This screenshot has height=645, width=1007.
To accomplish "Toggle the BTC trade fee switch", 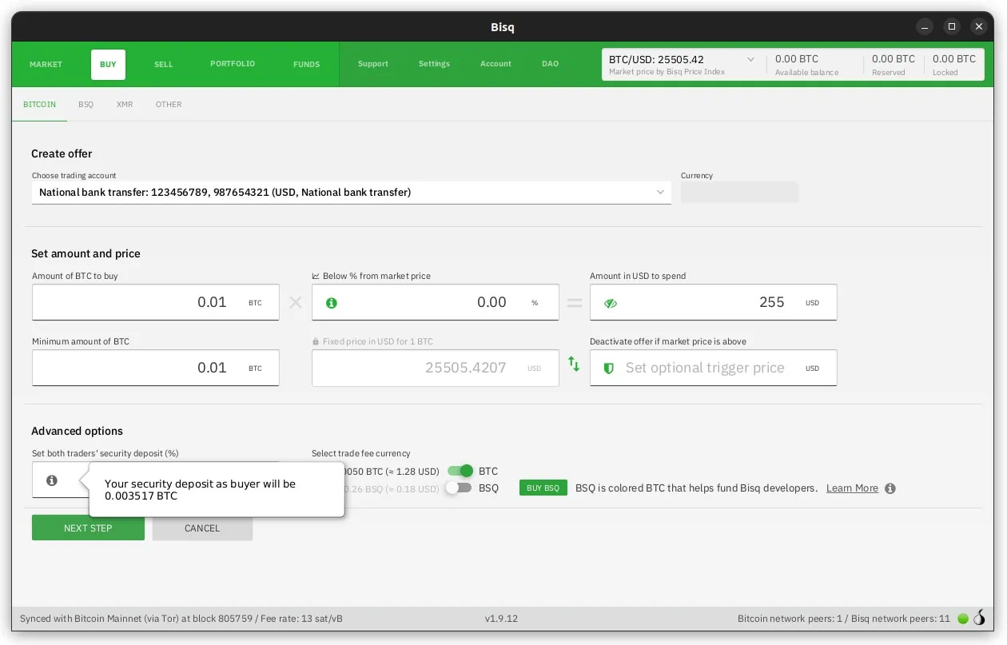I will (x=460, y=471).
